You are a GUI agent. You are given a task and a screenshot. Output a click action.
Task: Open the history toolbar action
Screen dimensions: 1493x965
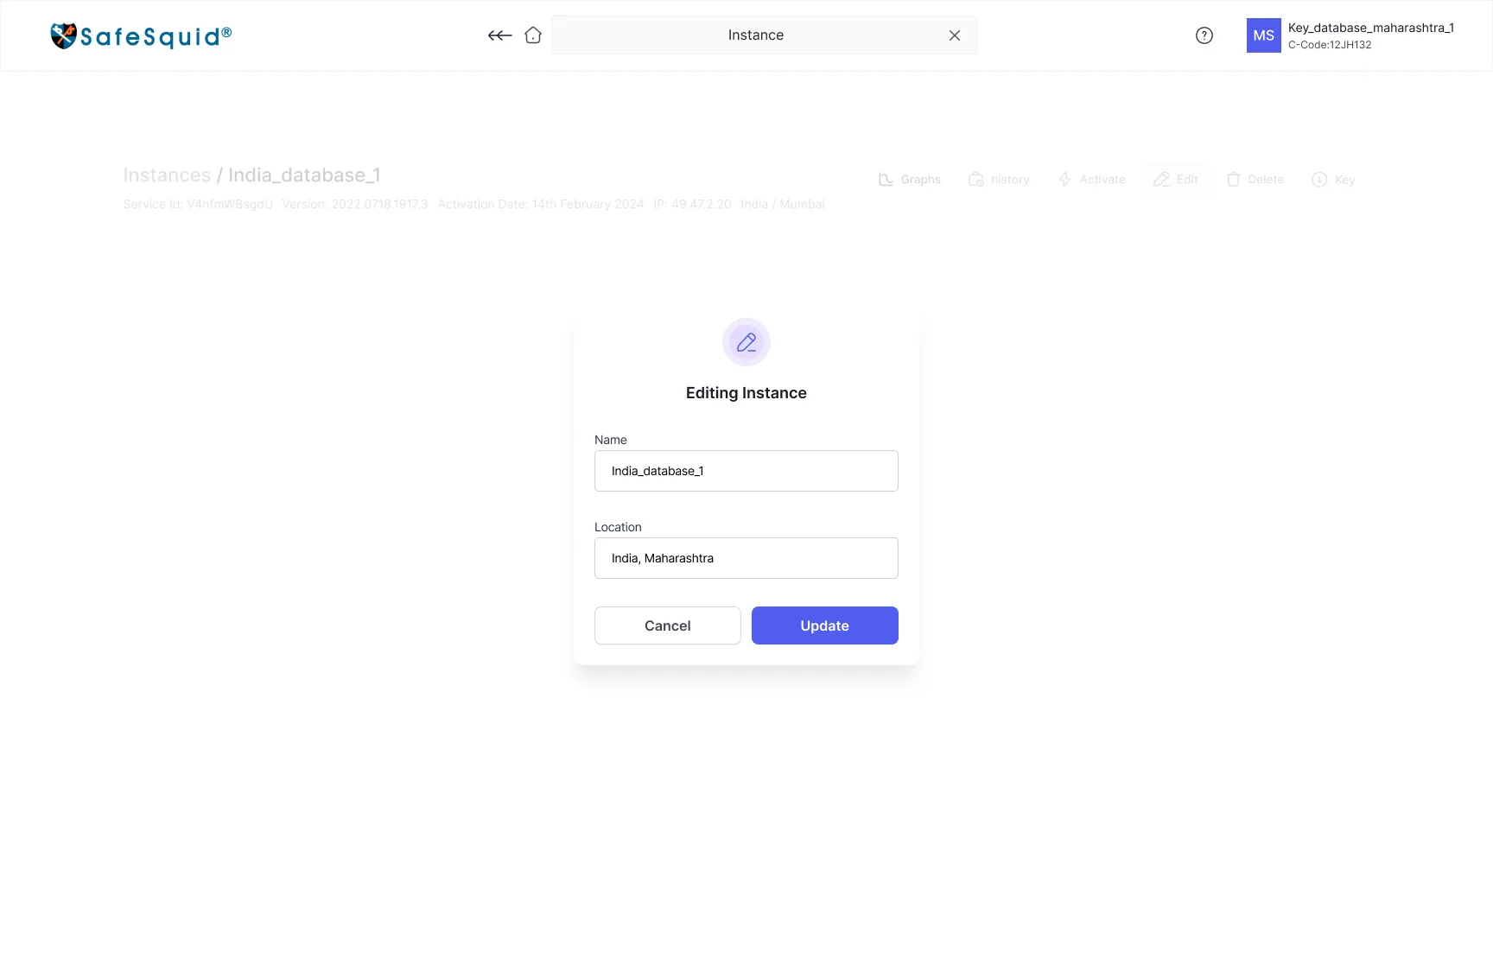click(x=999, y=180)
